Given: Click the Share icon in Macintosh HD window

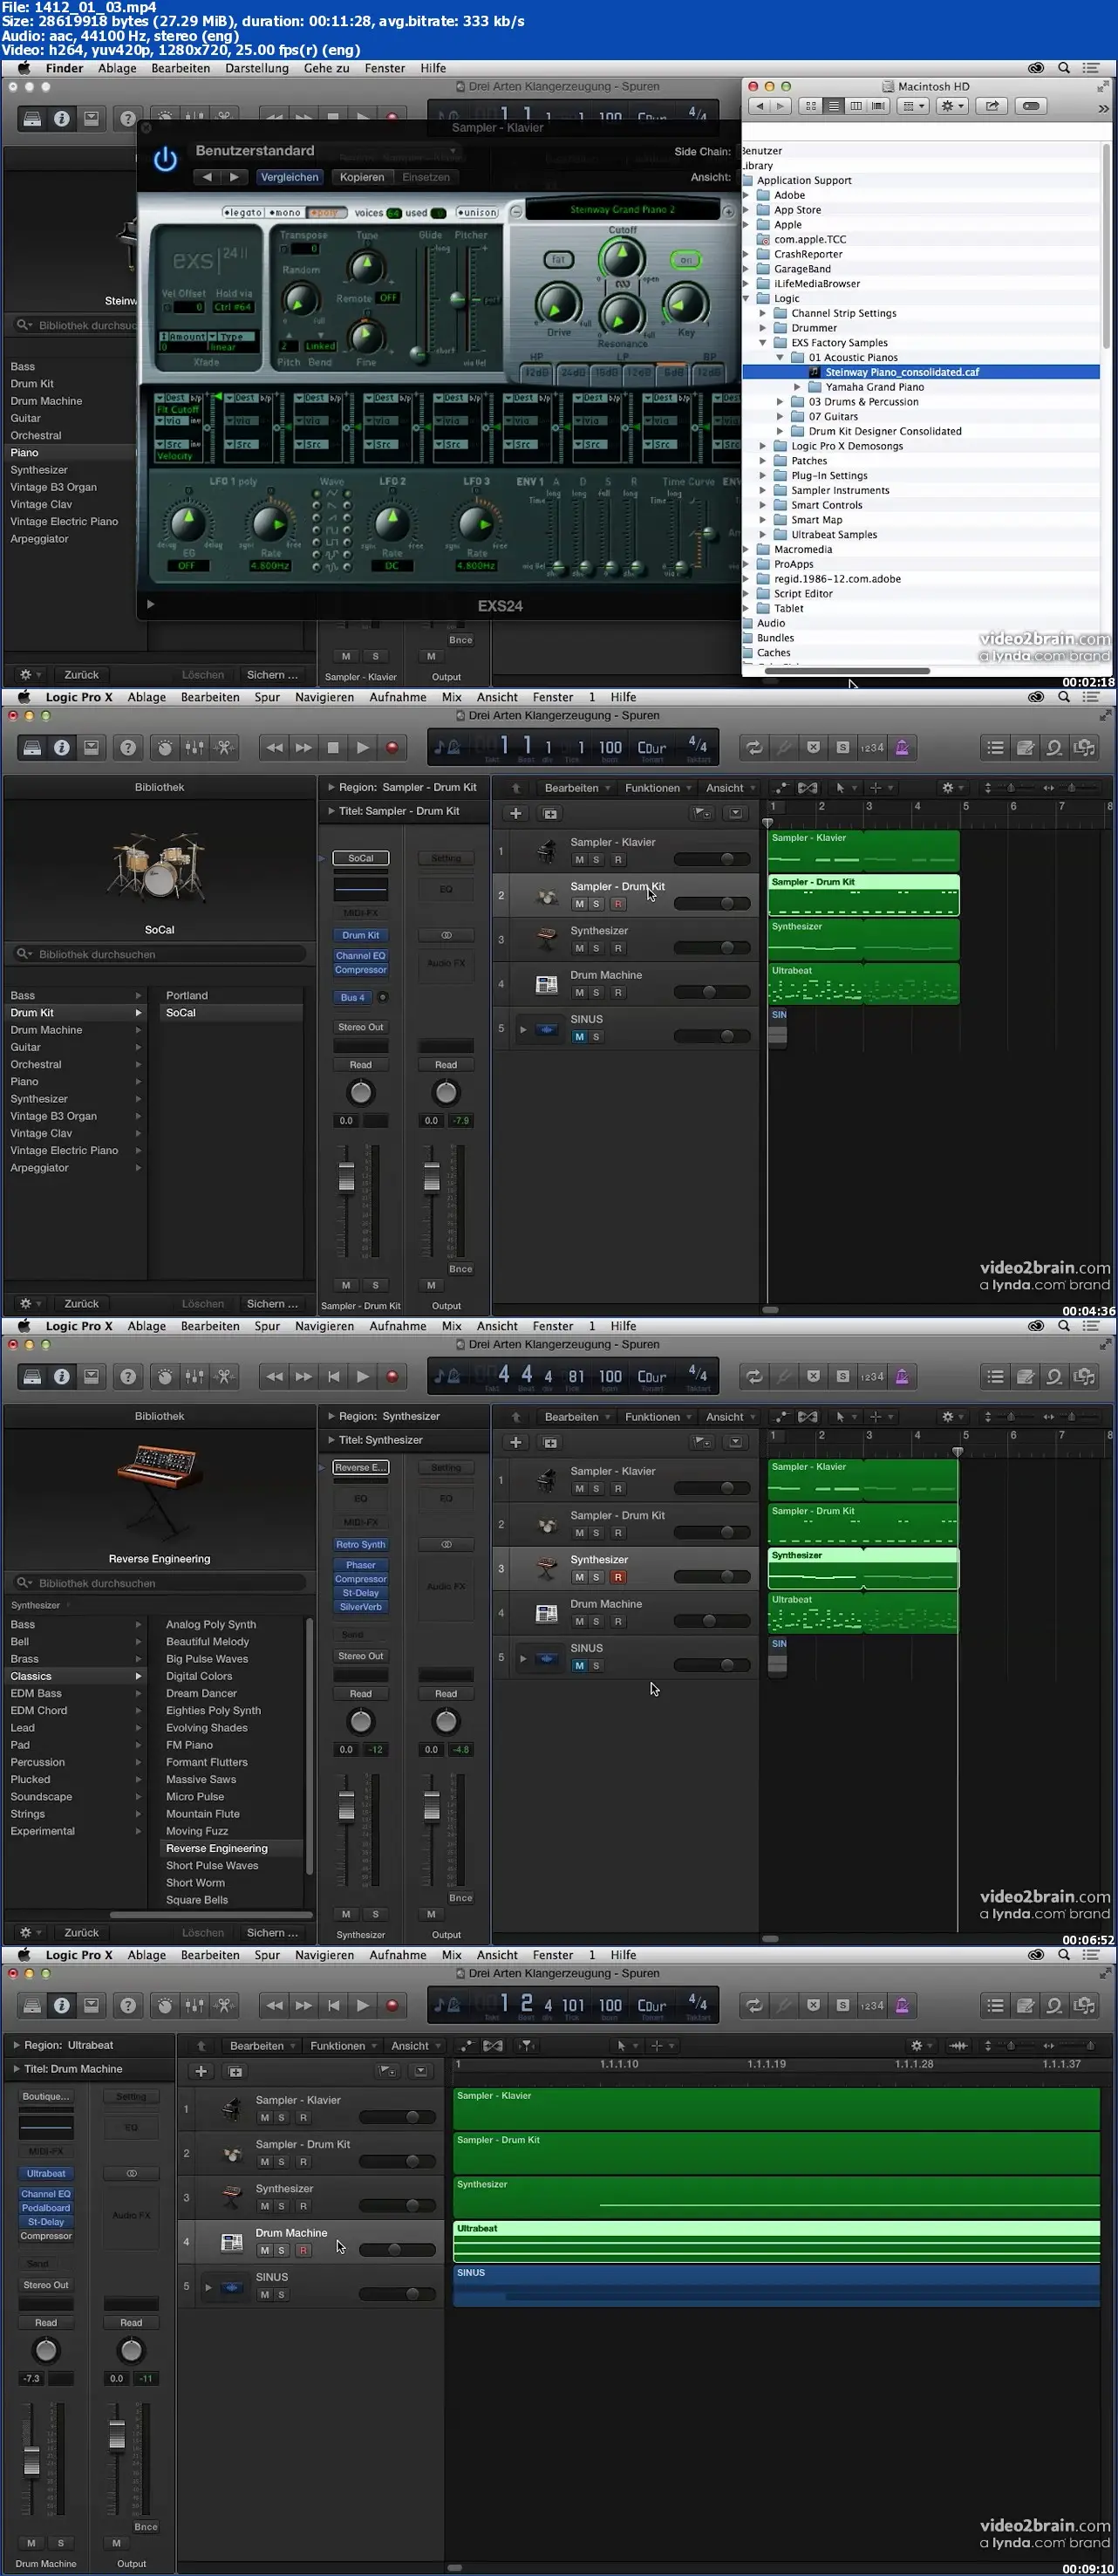Looking at the screenshot, I should point(992,106).
